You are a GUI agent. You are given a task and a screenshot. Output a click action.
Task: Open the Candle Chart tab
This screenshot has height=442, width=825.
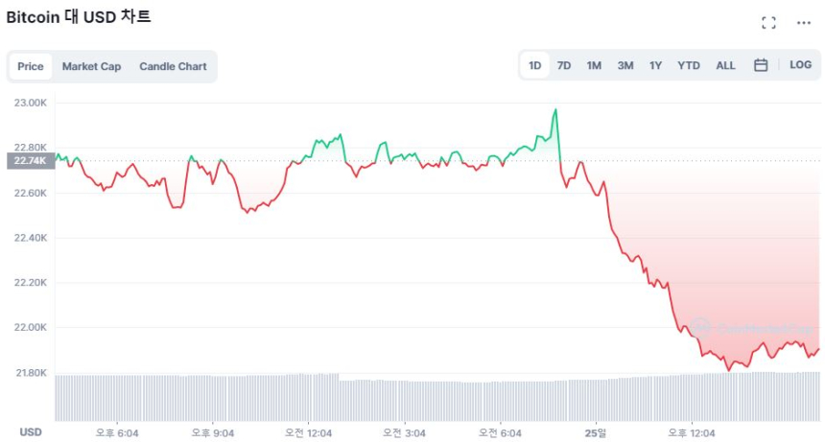click(x=173, y=67)
